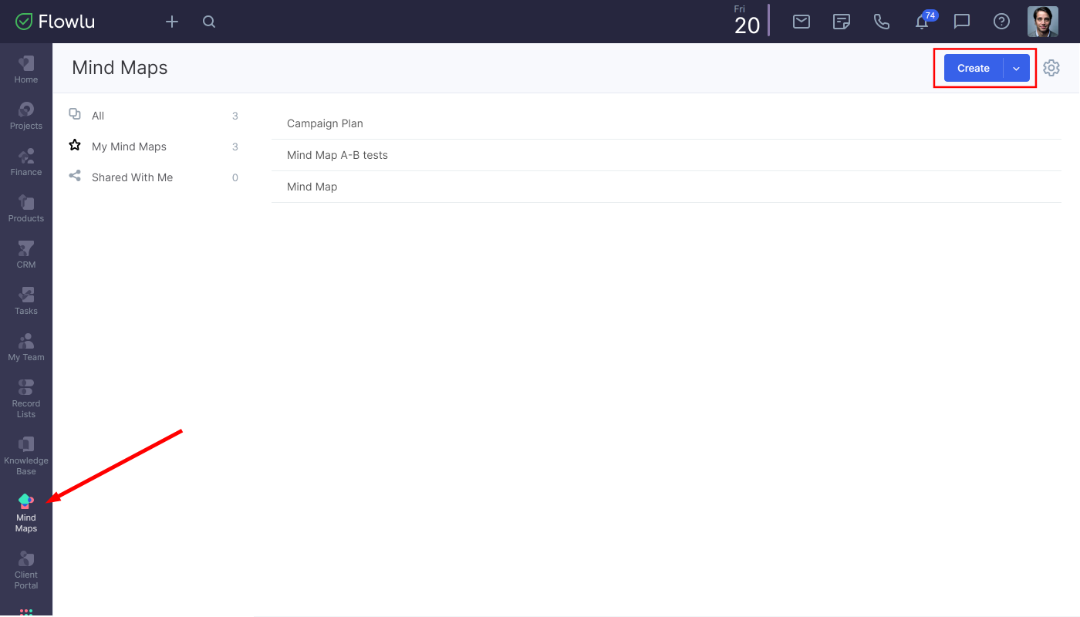Open the Campaign Plan mind map
This screenshot has height=617, width=1080.
pos(667,123)
